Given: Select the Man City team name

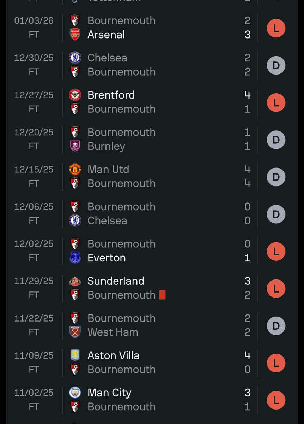Looking at the screenshot, I should 109,393.
